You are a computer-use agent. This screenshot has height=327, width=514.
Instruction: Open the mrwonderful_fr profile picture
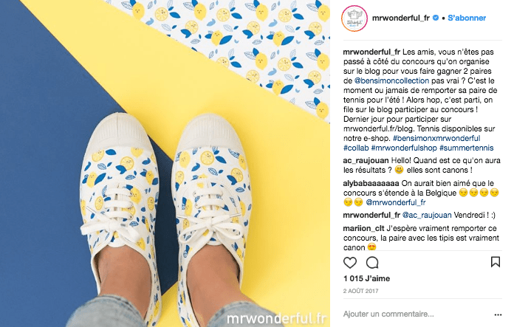[x=354, y=18]
